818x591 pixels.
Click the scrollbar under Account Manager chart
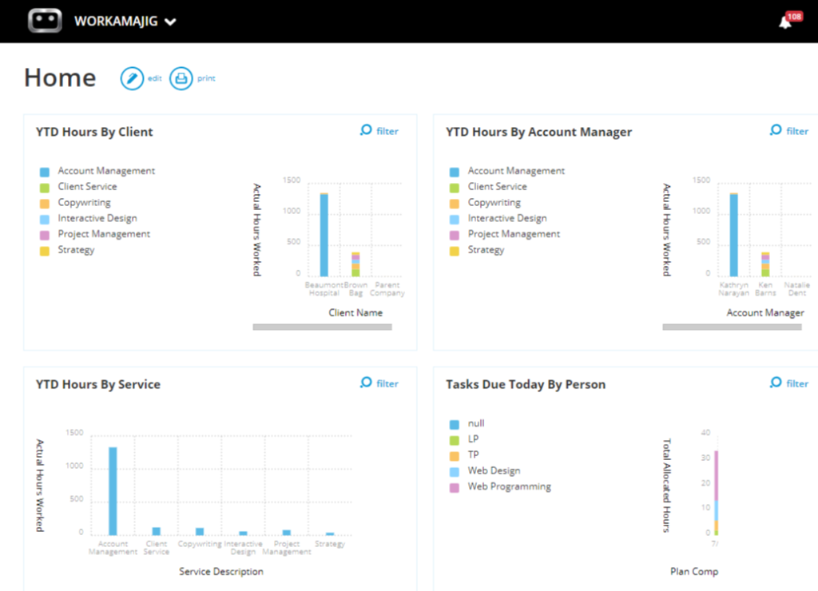tap(733, 327)
